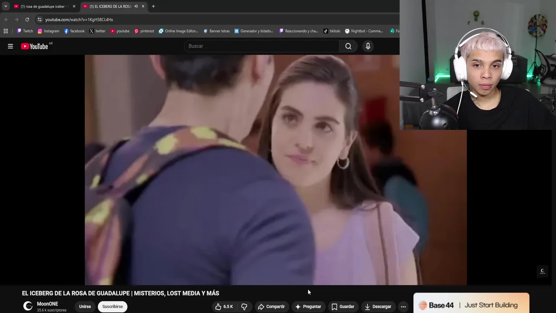The width and height of the screenshot is (556, 313).
Task: Close the 'EL ICEBERG DE LA ROSA' tab
Action: [143, 6]
